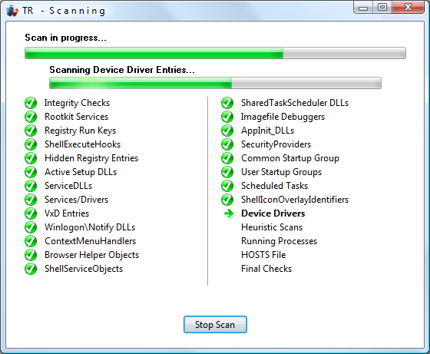
Task: Select the Imagefile Debuggers entry
Action: coord(283,117)
